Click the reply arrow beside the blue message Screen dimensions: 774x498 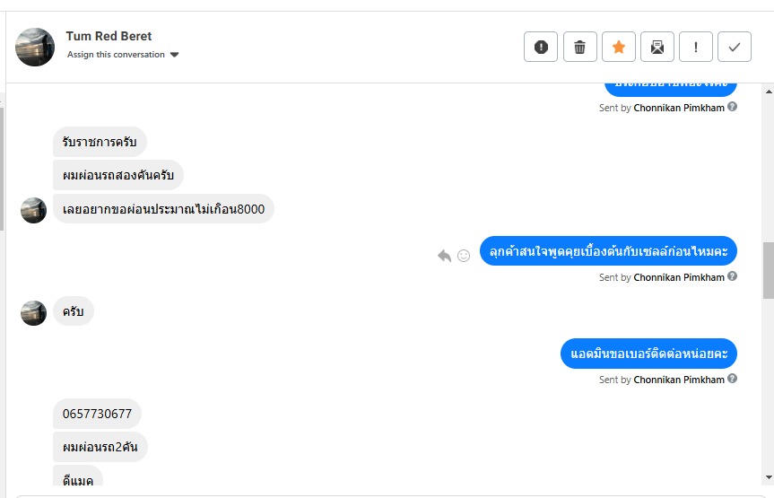444,256
